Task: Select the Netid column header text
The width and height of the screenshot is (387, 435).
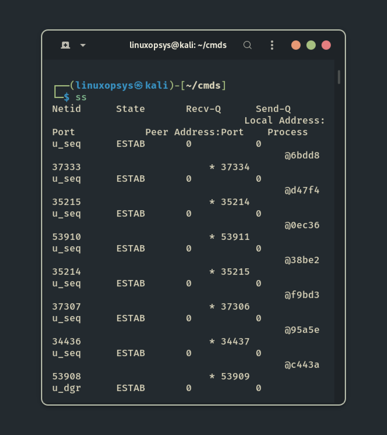Action: point(66,109)
